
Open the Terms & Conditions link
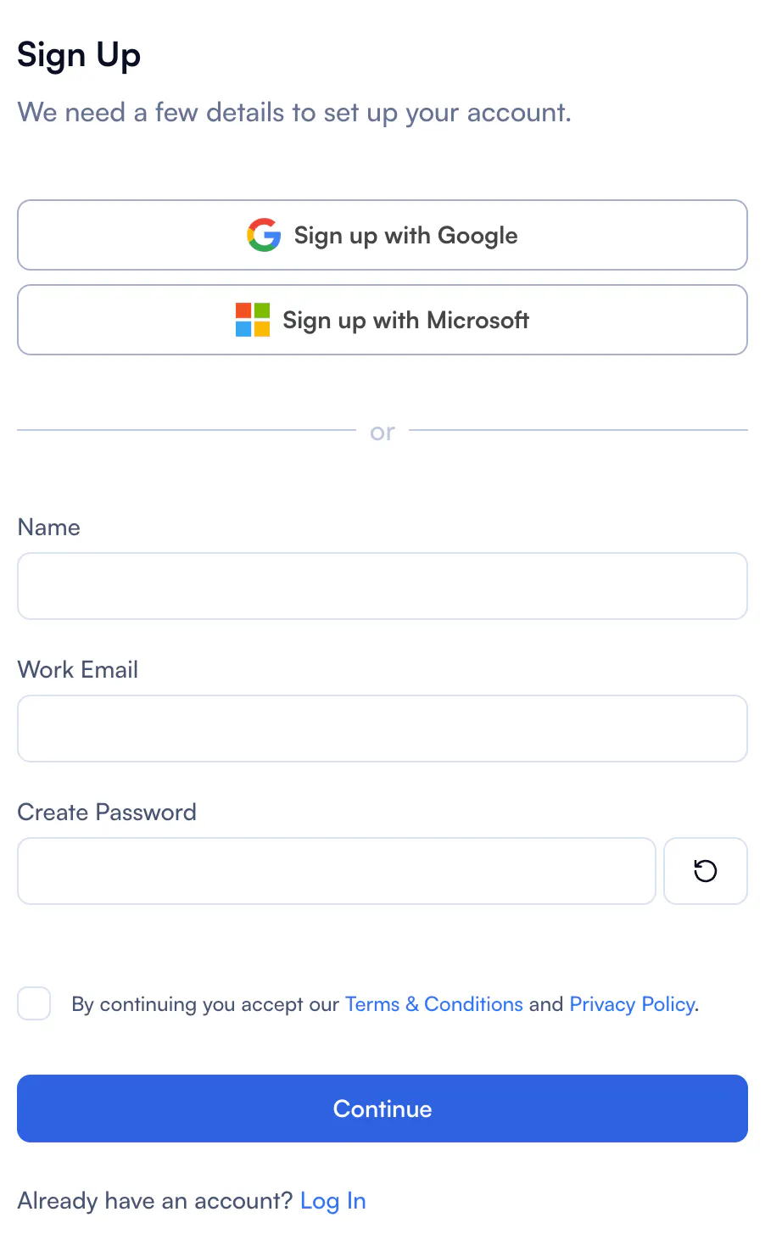point(433,1004)
